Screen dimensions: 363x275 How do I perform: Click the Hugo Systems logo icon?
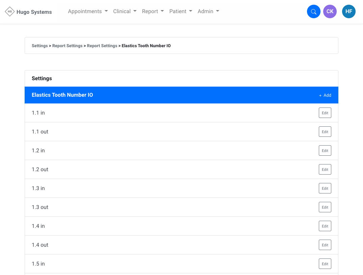(10, 12)
